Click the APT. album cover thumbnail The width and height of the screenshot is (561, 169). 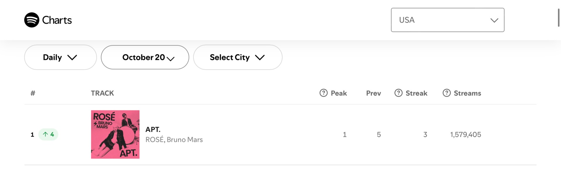(115, 135)
